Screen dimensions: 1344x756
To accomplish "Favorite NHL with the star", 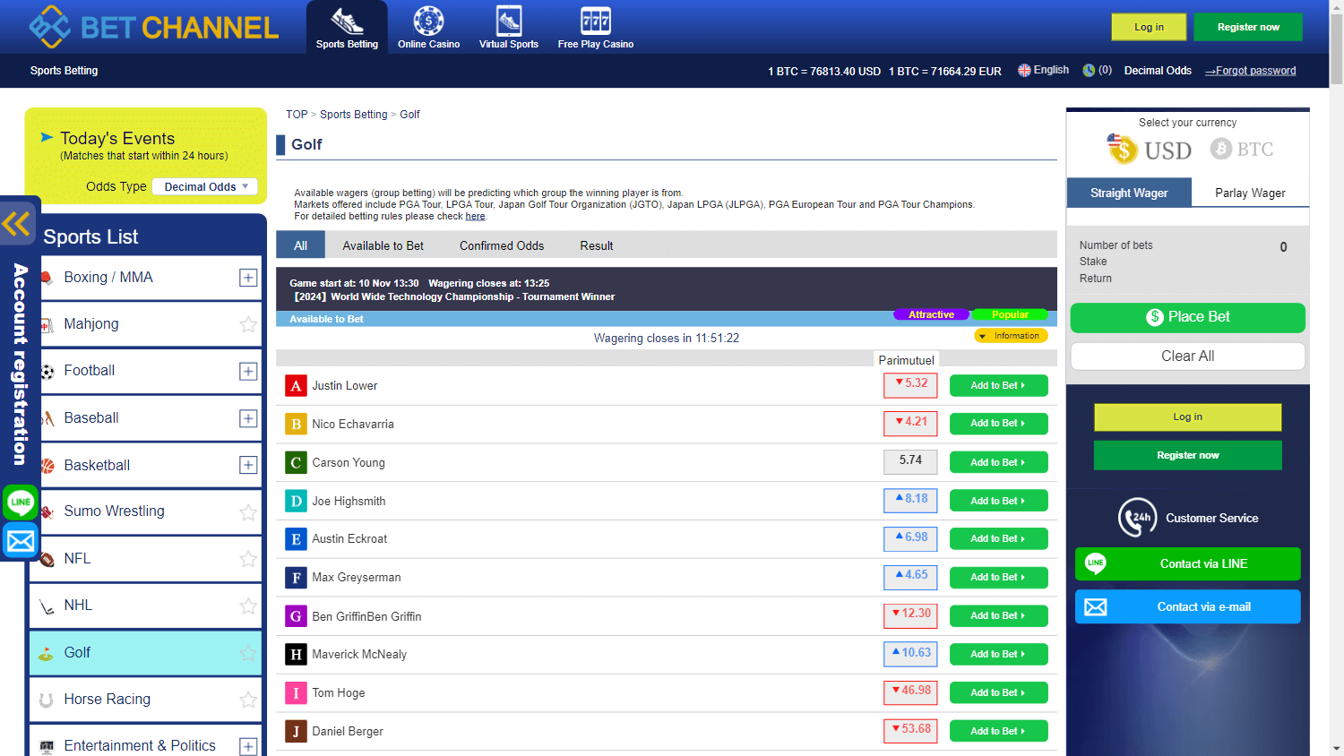I will point(248,606).
